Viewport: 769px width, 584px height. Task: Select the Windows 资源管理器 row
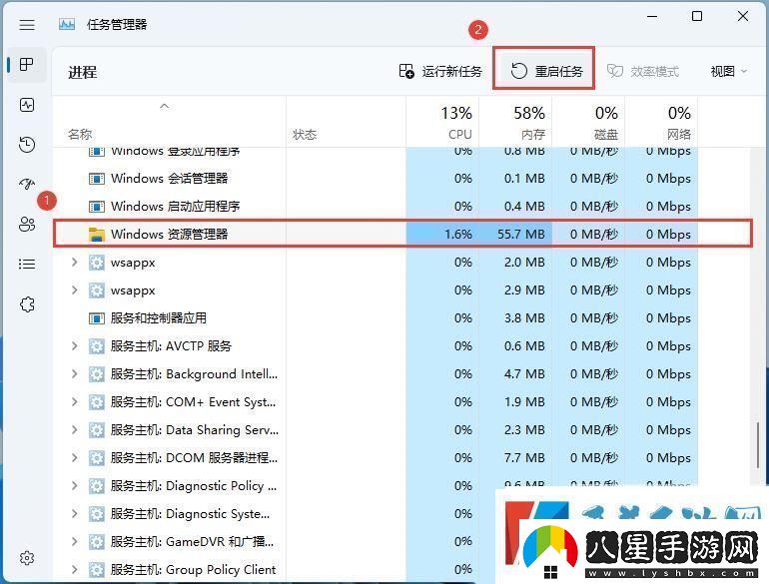click(x=402, y=234)
